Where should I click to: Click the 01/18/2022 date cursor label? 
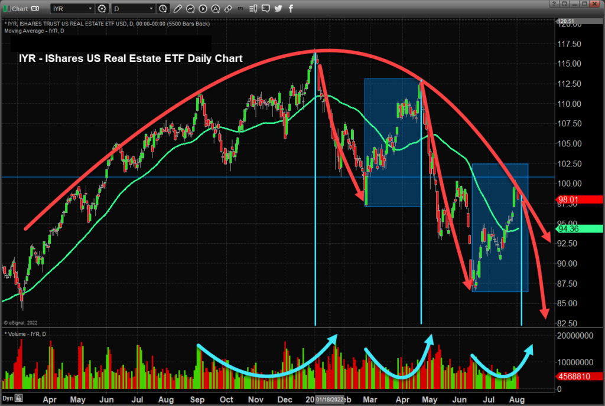[330, 400]
